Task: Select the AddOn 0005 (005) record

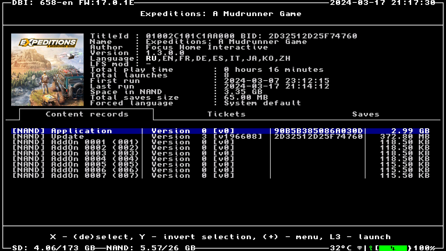Action: click(221, 165)
